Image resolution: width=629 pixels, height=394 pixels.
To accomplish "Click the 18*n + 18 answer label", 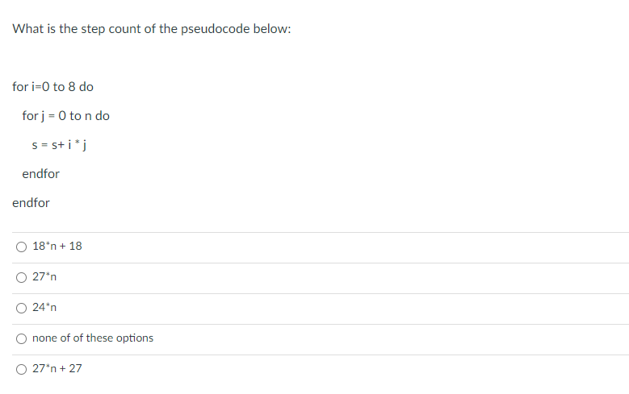I will click(57, 246).
